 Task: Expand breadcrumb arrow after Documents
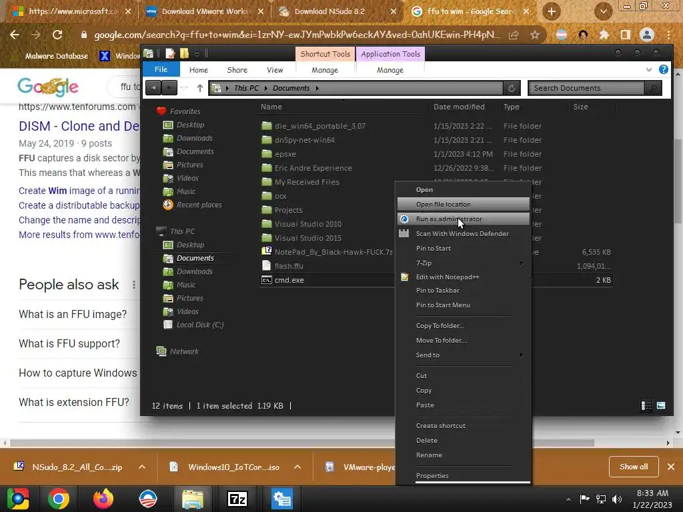[x=317, y=89]
